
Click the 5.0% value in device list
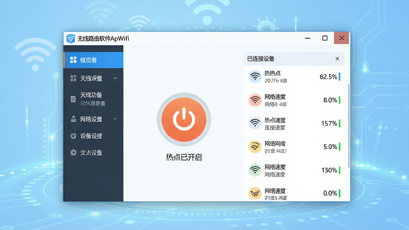point(330,147)
